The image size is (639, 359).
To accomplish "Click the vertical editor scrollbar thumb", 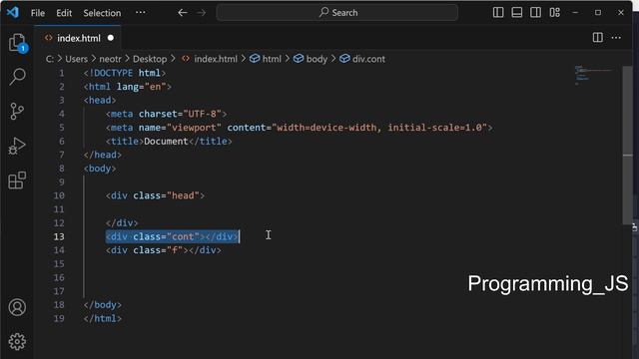I will click(x=628, y=145).
